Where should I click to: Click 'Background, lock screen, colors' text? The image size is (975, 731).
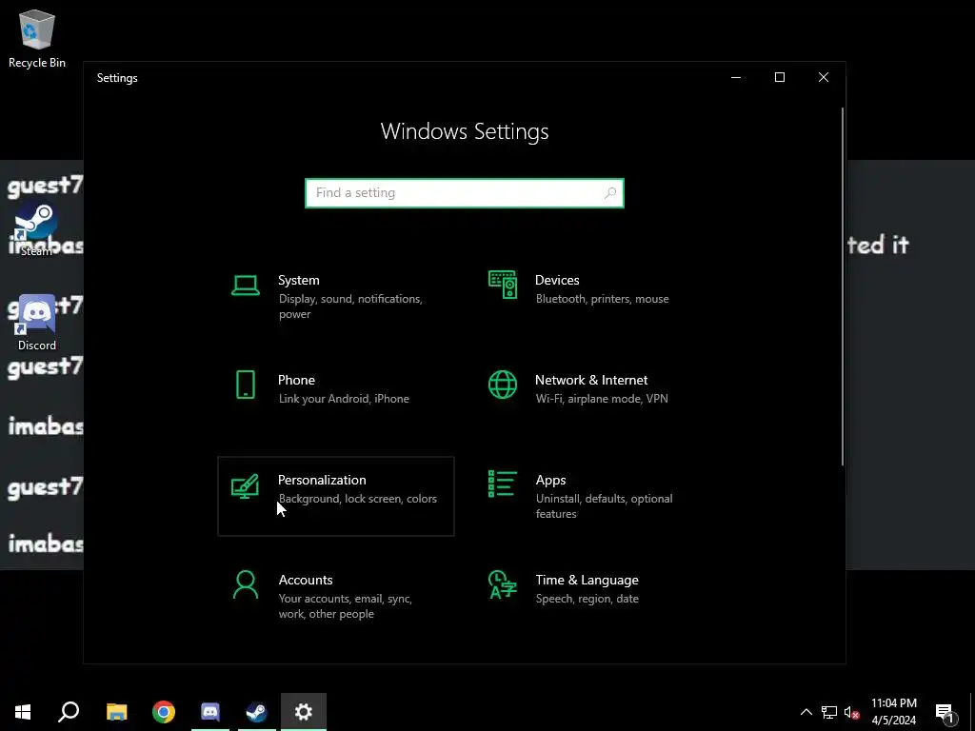pyautogui.click(x=358, y=499)
